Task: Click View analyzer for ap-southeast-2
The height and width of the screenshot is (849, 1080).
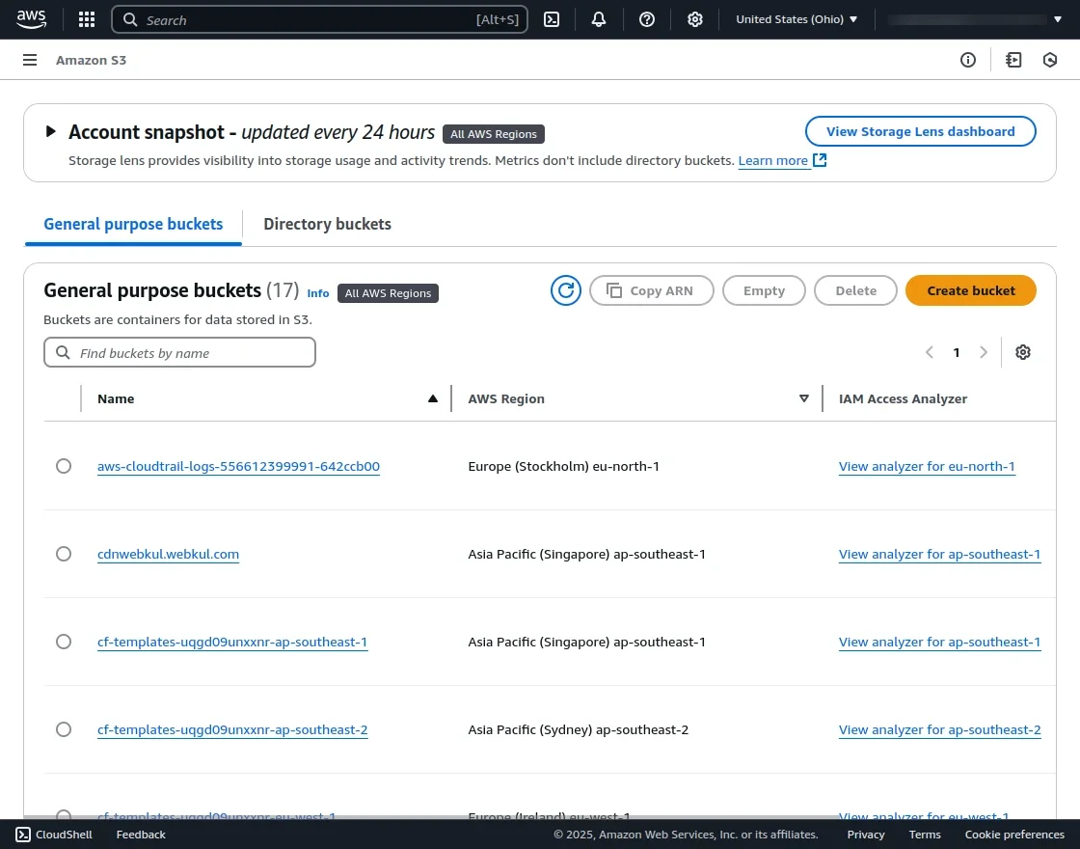Action: pos(939,729)
